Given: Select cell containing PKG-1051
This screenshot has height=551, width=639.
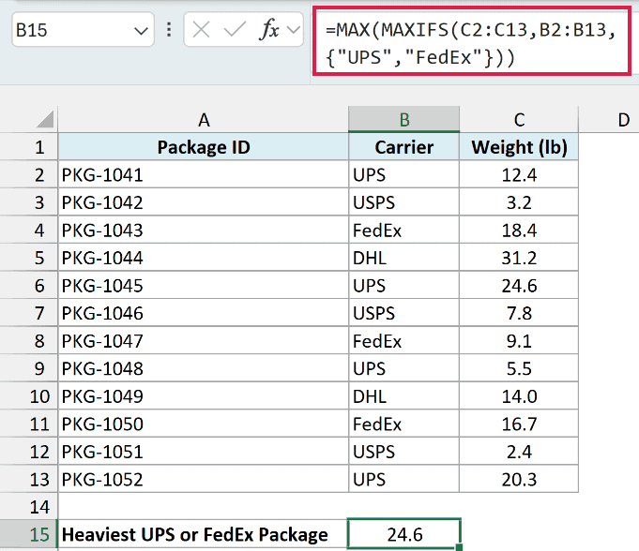Looking at the screenshot, I should point(204,452).
